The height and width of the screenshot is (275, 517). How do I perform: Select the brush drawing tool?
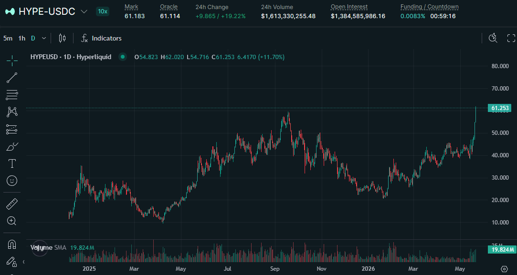(x=12, y=146)
